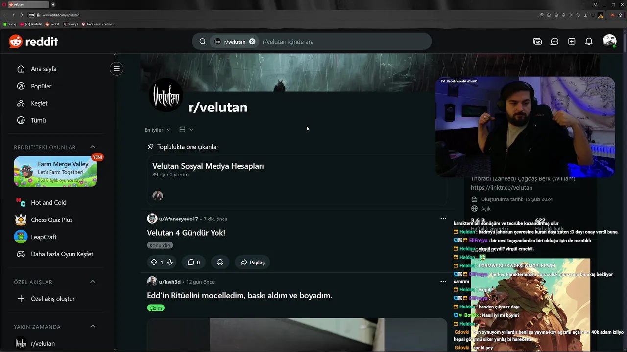The height and width of the screenshot is (352, 627).
Task: Give an award to the Velutan 4 Gündür post
Action: click(x=220, y=263)
